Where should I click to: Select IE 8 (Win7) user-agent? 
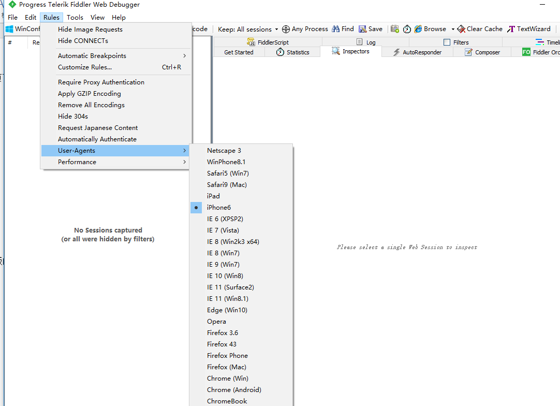pos(241,253)
